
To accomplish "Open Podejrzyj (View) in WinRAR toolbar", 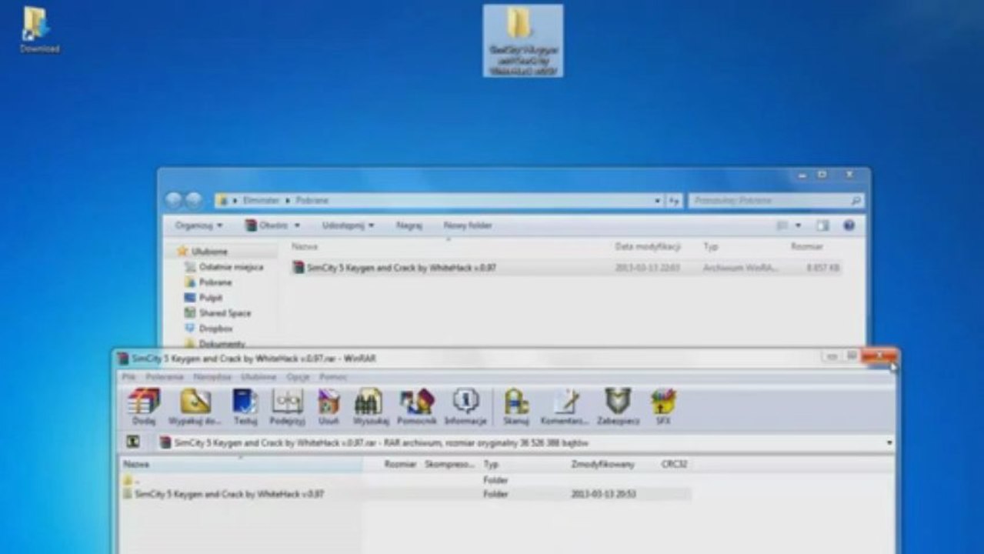I will [x=287, y=407].
